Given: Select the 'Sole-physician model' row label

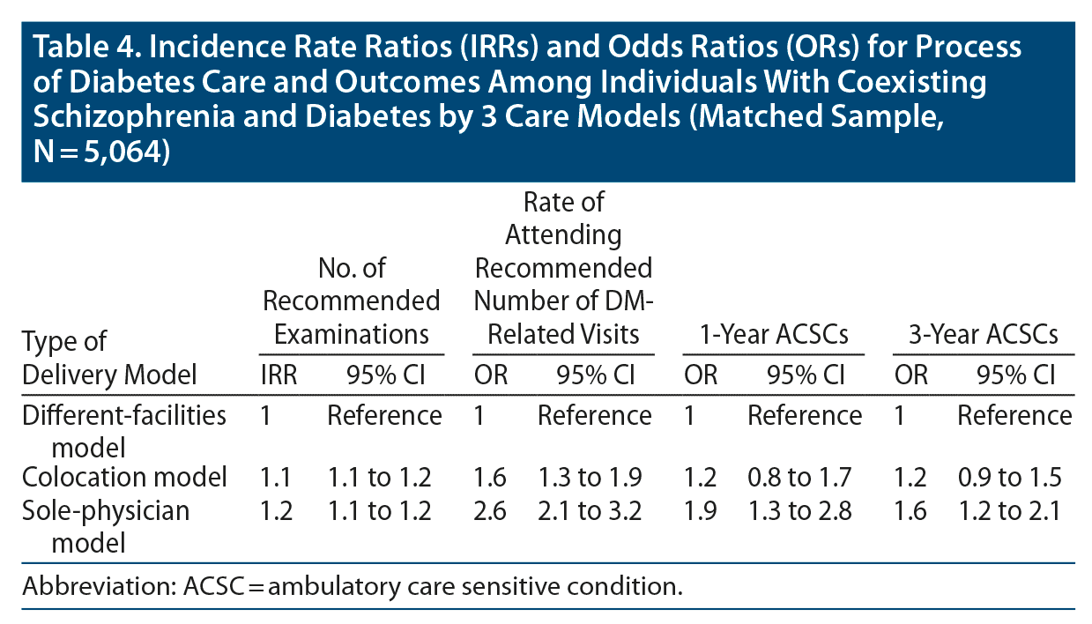Looking at the screenshot, I should tap(106, 525).
